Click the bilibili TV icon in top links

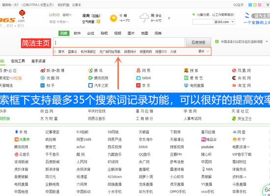click(138, 78)
